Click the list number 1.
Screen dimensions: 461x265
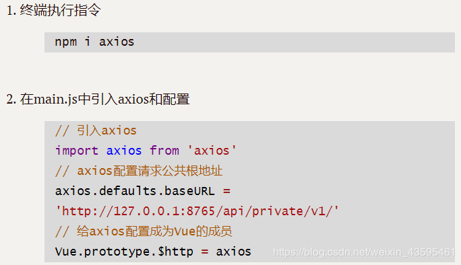point(11,11)
